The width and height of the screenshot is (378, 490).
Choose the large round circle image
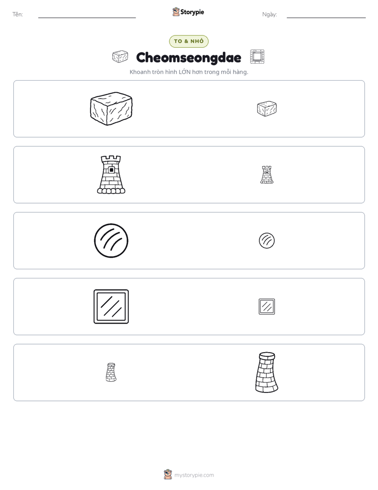point(111,241)
